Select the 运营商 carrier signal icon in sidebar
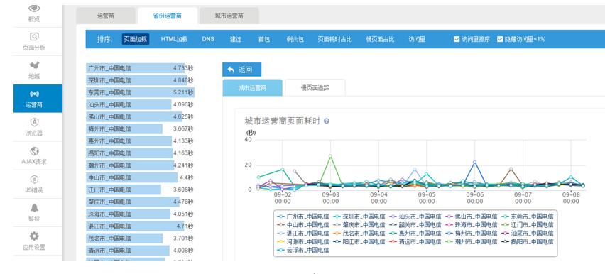605x274 pixels. pos(34,94)
